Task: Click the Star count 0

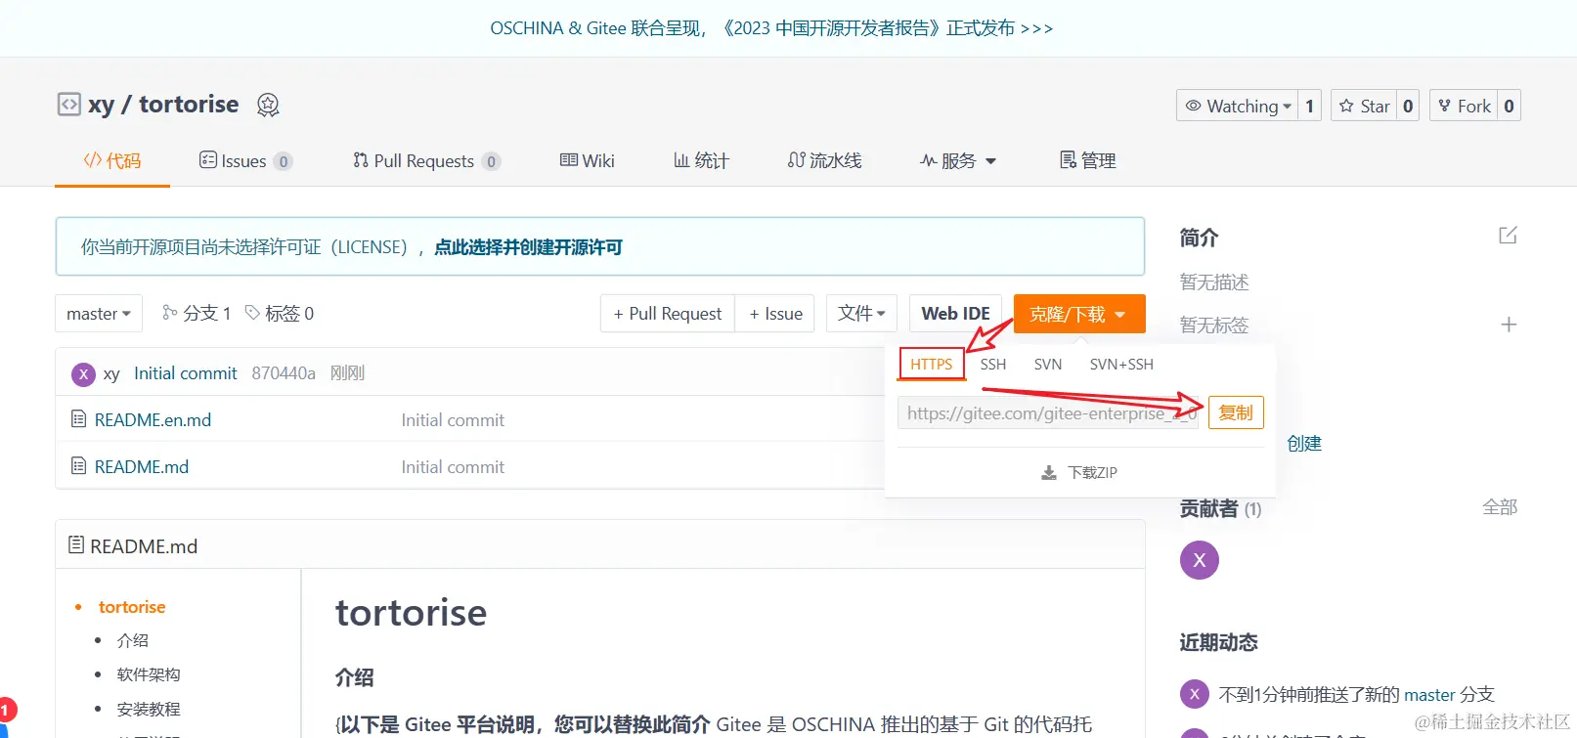Action: tap(1408, 106)
